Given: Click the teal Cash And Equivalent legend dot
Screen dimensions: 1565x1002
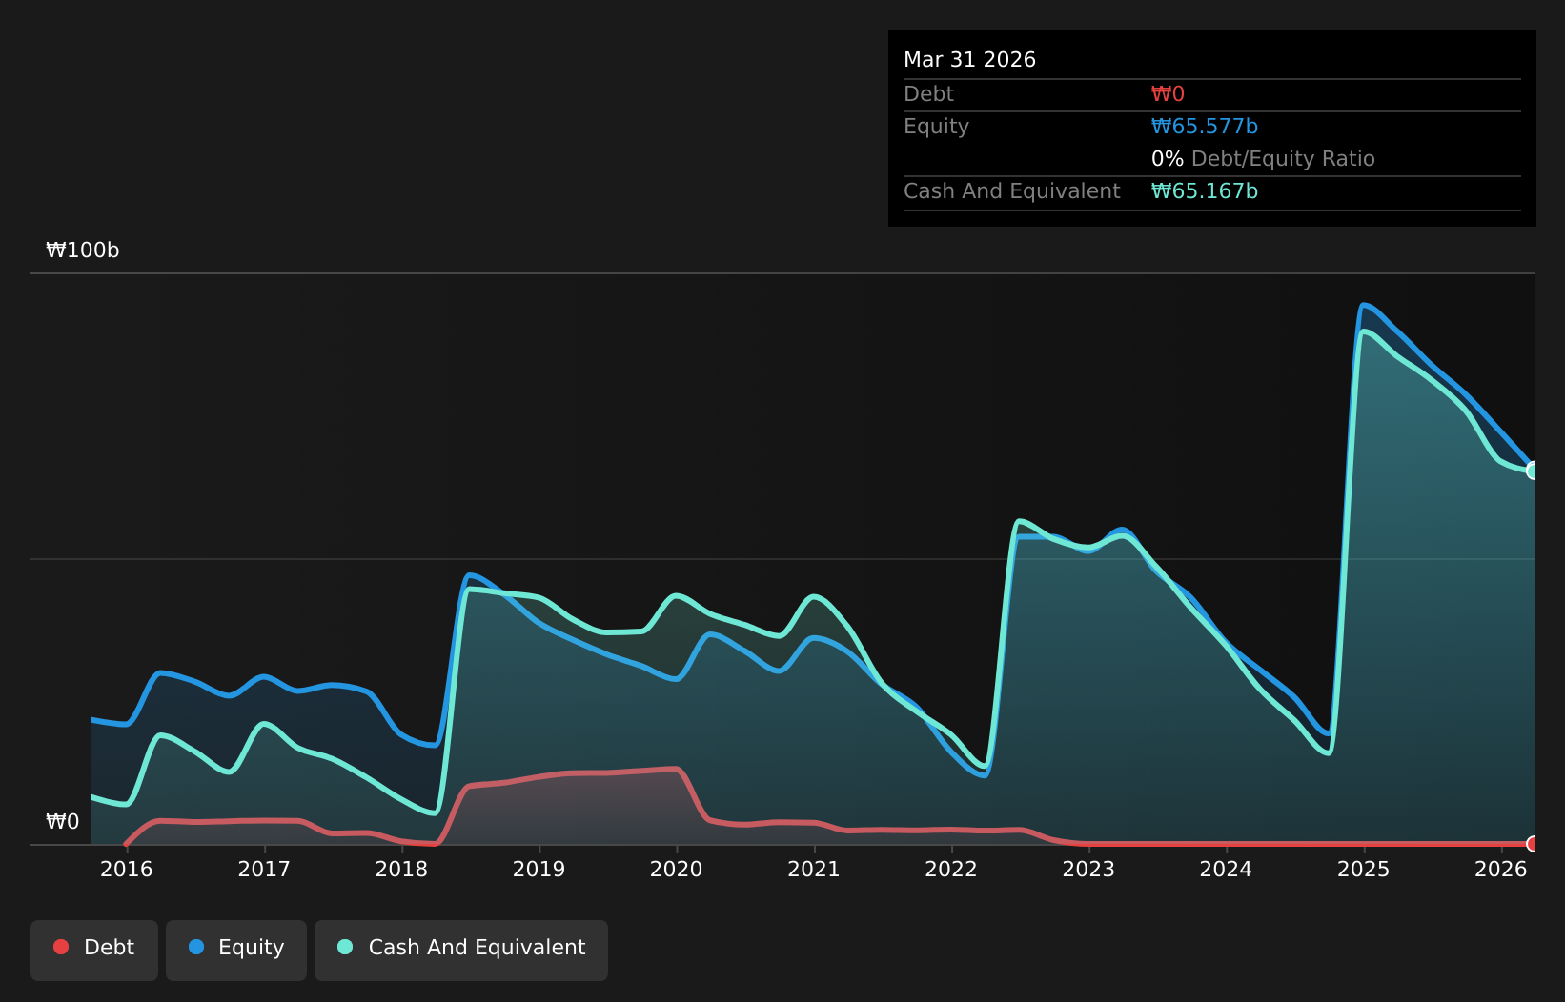Looking at the screenshot, I should pyautogui.click(x=345, y=947).
